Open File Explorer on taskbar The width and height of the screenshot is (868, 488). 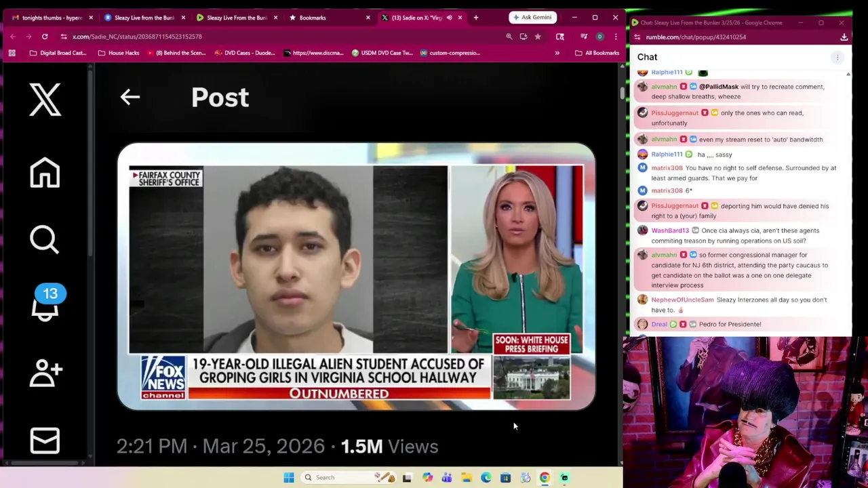[467, 478]
